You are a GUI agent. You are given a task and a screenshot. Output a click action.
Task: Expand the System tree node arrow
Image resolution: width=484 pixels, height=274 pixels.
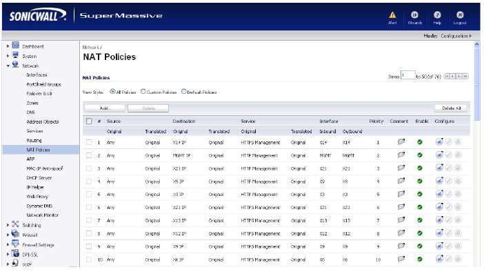(x=8, y=56)
